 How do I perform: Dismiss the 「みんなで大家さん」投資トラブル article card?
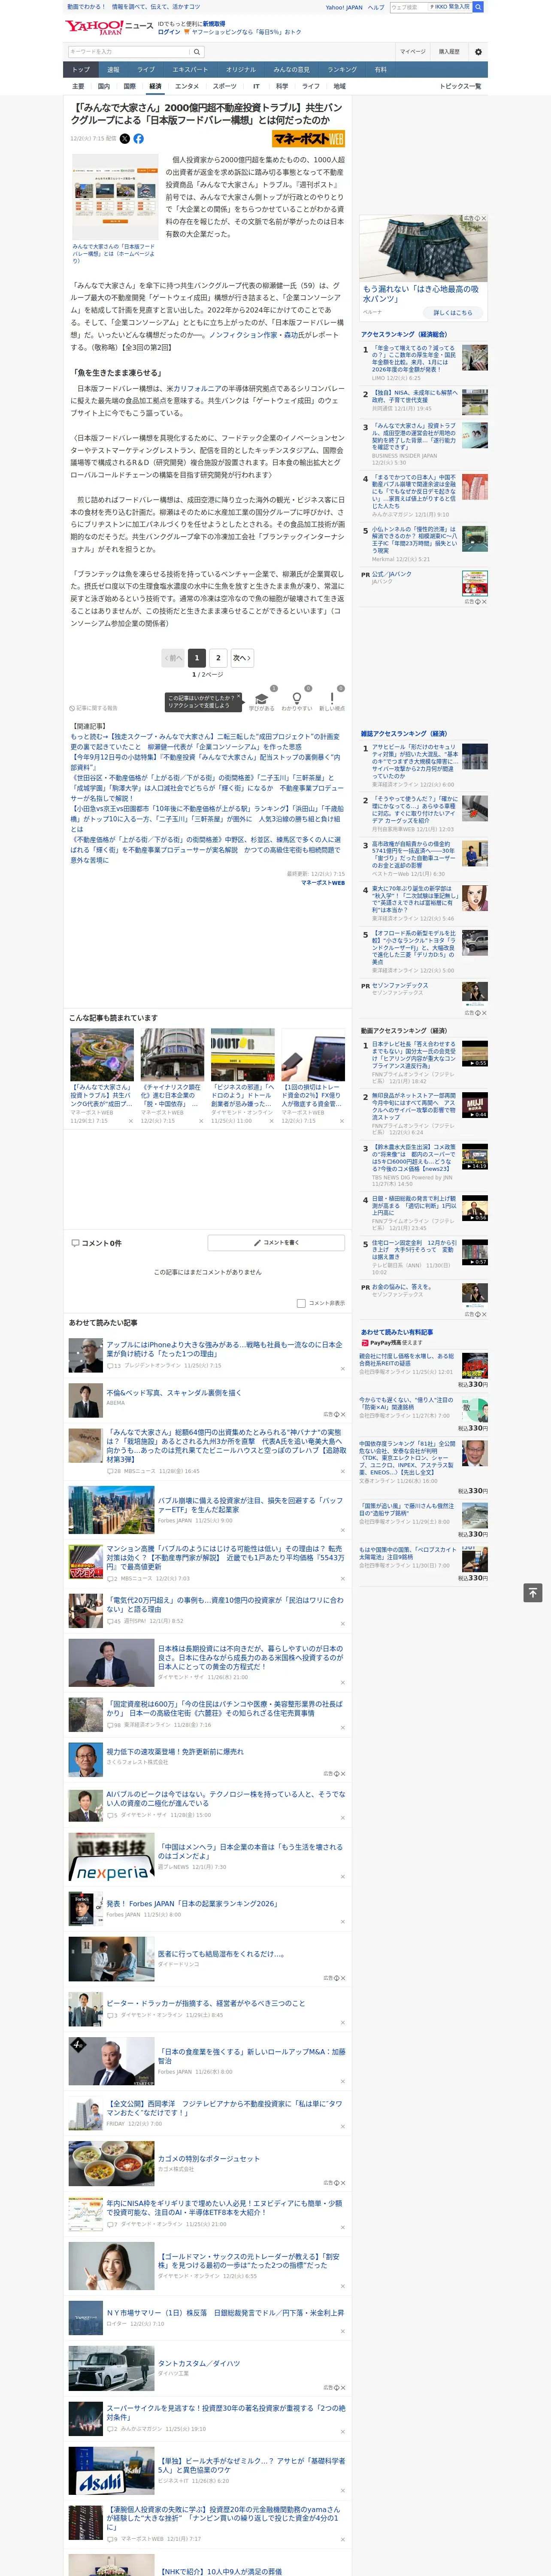131,1121
